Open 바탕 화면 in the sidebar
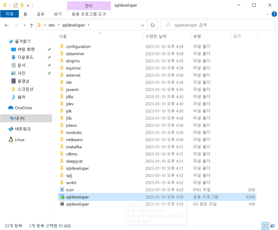 tap(26, 49)
